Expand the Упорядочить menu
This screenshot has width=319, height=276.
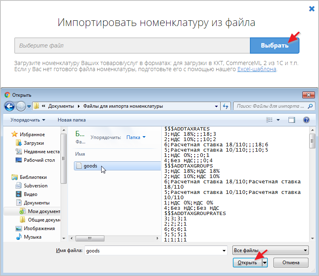pyautogui.click(x=28, y=120)
